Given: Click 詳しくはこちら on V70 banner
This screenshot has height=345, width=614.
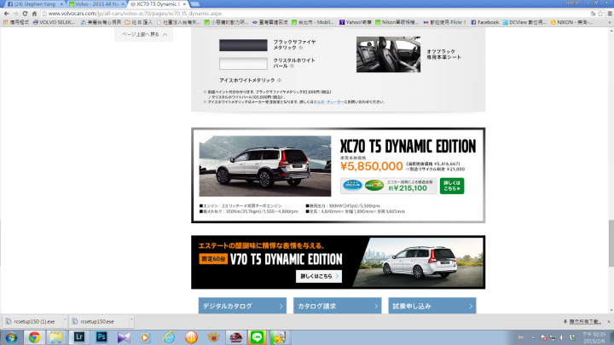Looking at the screenshot, I should 319,276.
